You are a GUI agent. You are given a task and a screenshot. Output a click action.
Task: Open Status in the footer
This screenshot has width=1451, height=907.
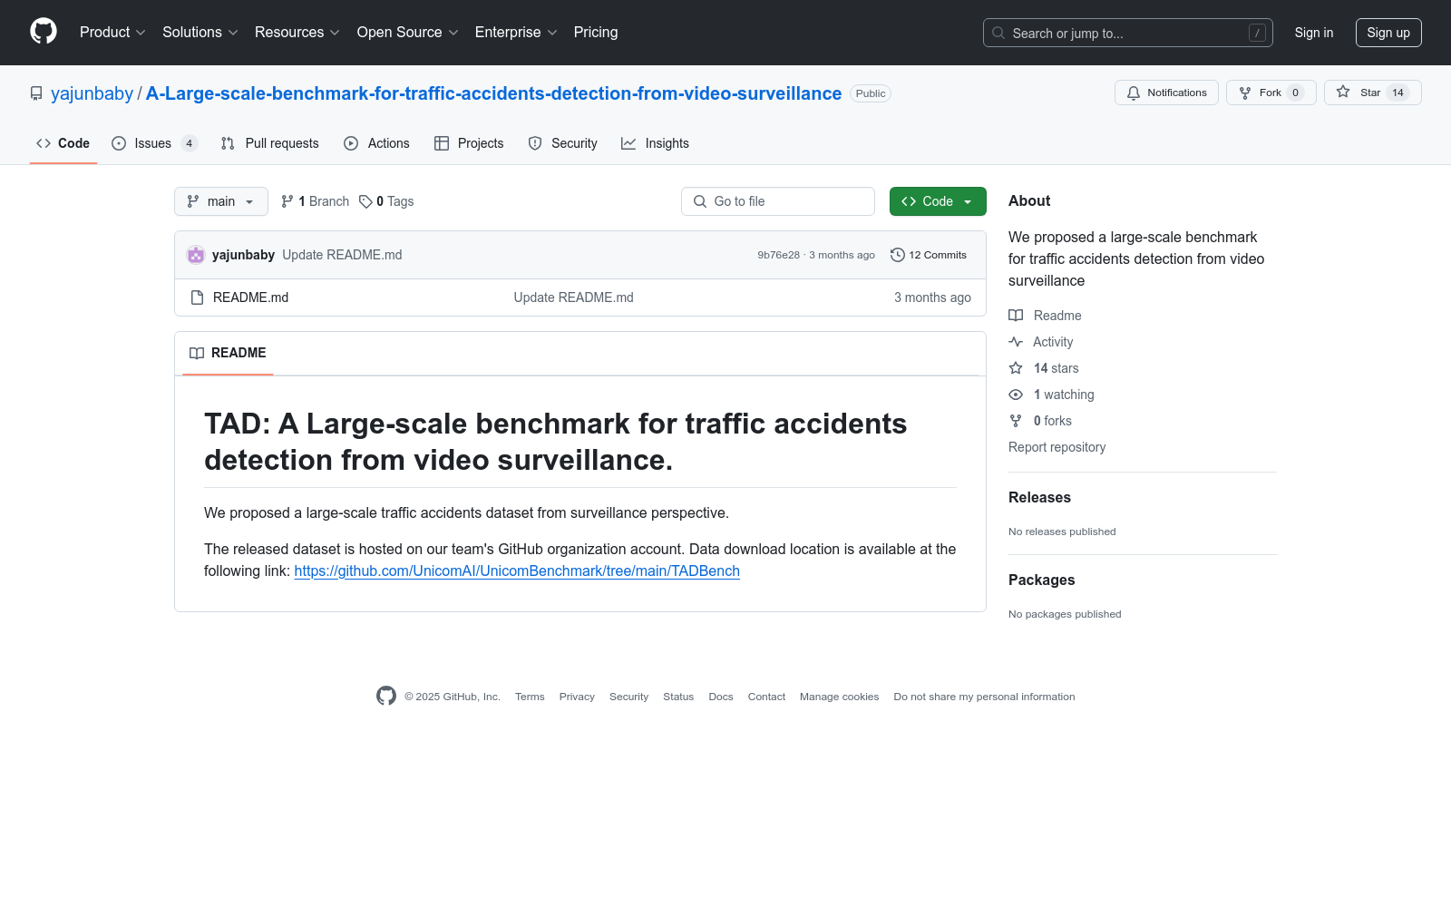tap(678, 697)
